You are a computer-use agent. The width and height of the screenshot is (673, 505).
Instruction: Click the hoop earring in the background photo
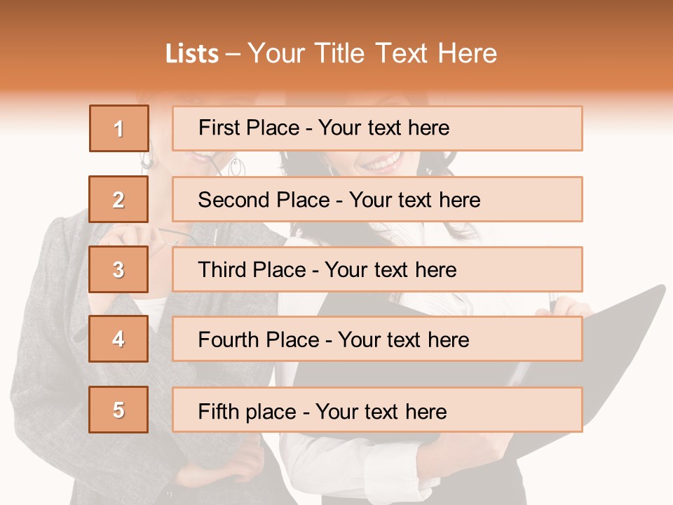tap(237, 167)
